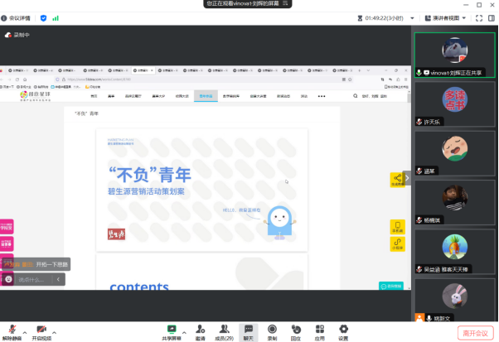Click the chat message input field
499x342 pixels.
33,280
